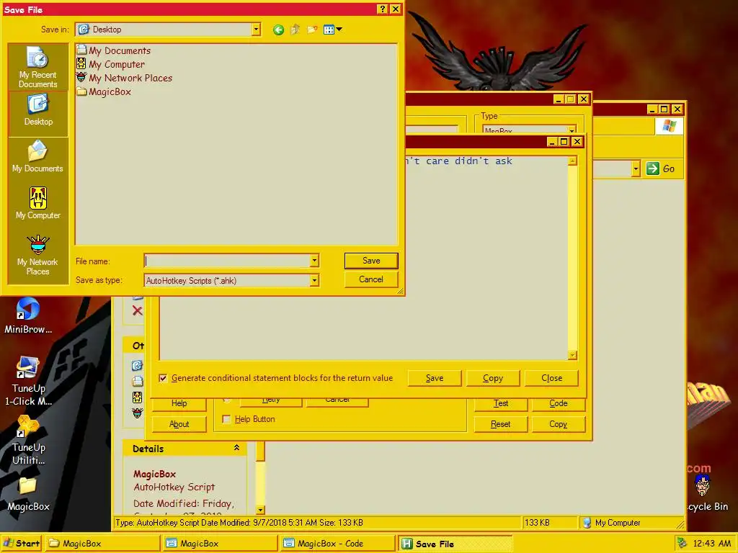Toggle Generate conditional statement blocks checkbox
This screenshot has height=553, width=738.
163,378
